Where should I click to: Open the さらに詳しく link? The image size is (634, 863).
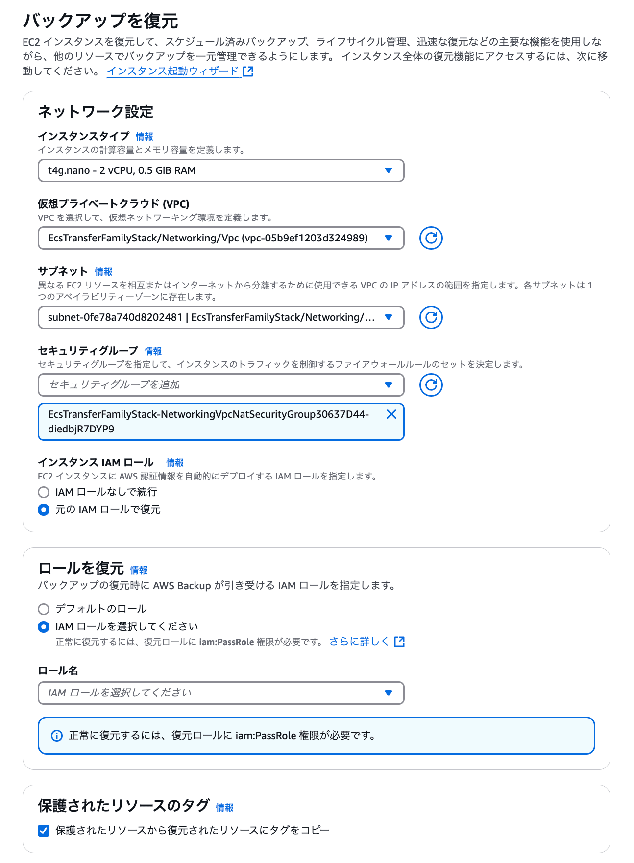tap(359, 642)
